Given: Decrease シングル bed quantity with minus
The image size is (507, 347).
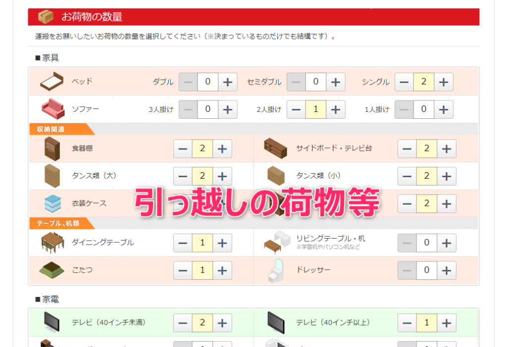Looking at the screenshot, I should [404, 82].
